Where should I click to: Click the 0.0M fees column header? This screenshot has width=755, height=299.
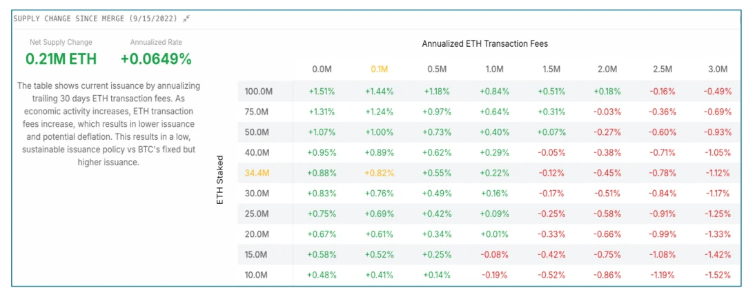[322, 69]
